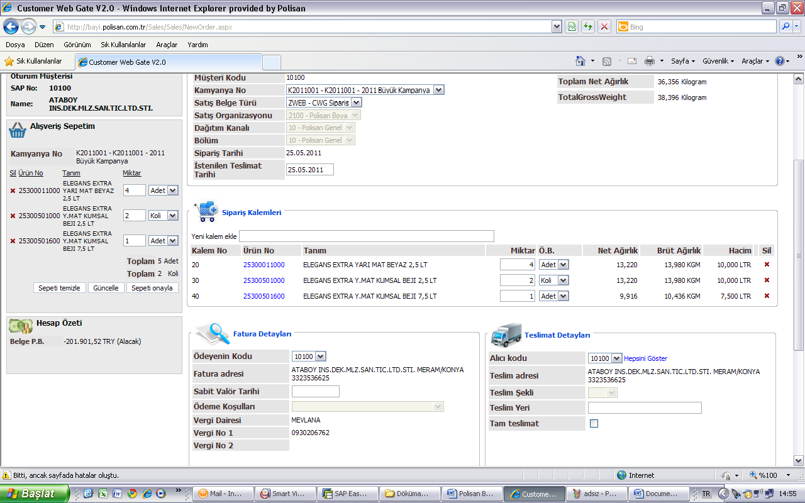
Task: Click the Compatibility View icon beside address bar
Action: 572,26
